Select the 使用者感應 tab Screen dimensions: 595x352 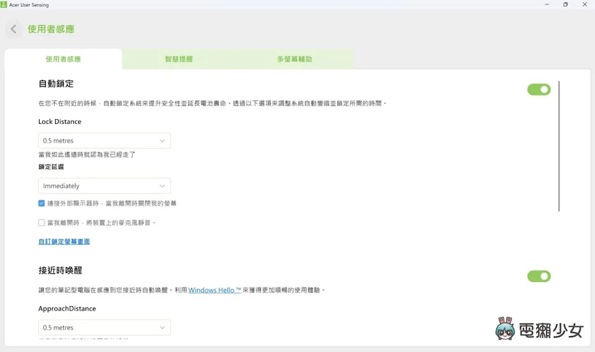[63, 59]
